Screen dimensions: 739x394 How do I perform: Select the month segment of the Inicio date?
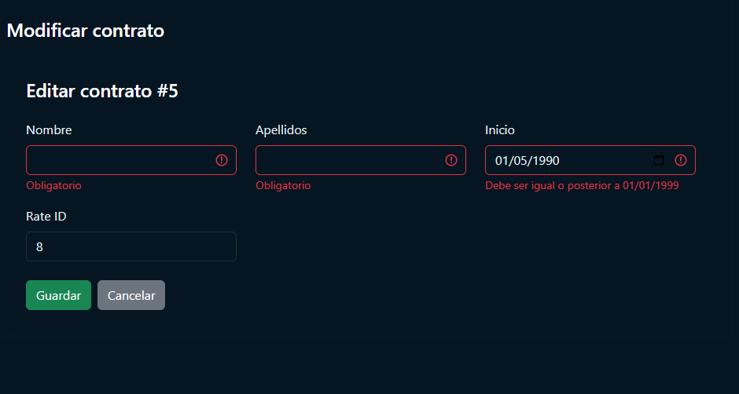(x=520, y=161)
